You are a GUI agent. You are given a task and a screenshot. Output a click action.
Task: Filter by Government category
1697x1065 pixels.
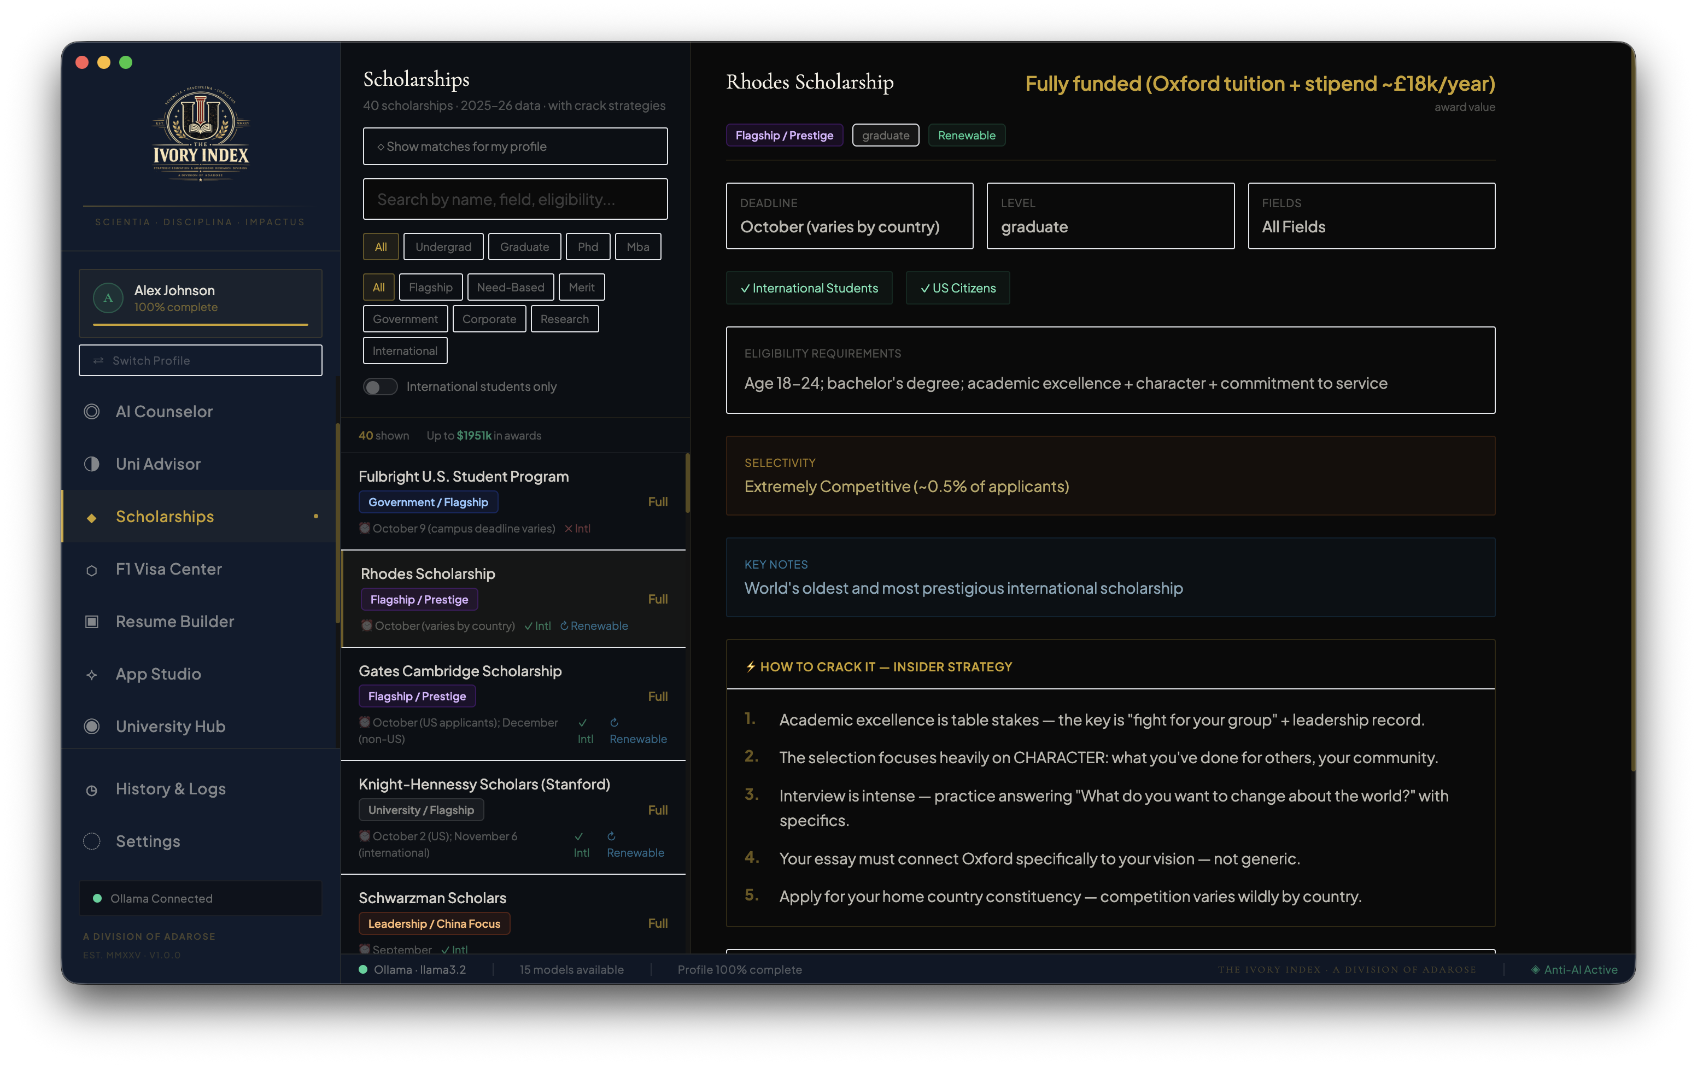[x=406, y=319]
